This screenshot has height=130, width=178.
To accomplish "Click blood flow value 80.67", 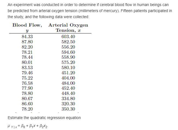I will point(27,99).
